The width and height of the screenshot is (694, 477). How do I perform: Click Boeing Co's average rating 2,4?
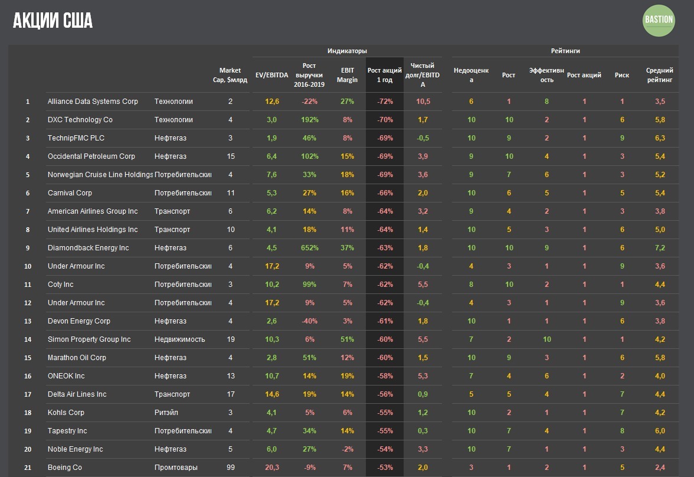[660, 467]
